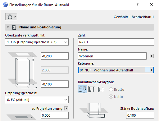This screenshot has width=159, height=121.
Task: Open the zu Projektursprung arrow menu
Action: (x=66, y=109)
